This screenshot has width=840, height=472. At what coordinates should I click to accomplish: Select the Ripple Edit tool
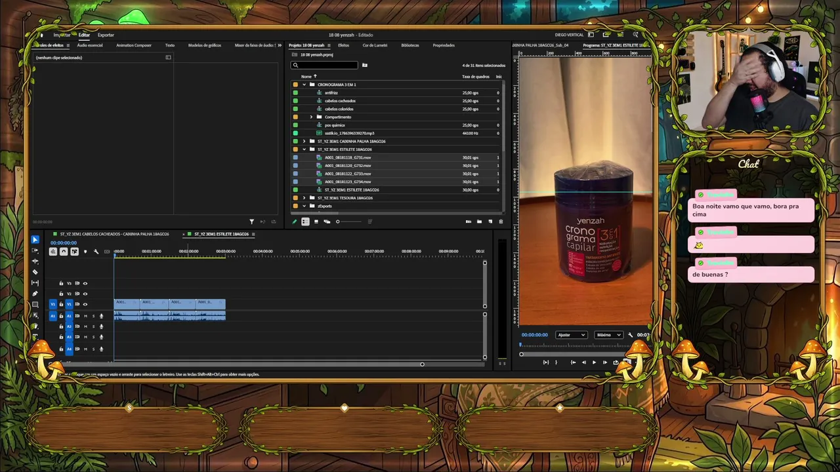35,261
